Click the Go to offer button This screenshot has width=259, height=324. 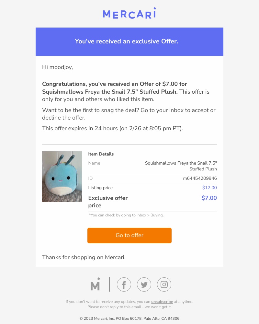[129, 236]
